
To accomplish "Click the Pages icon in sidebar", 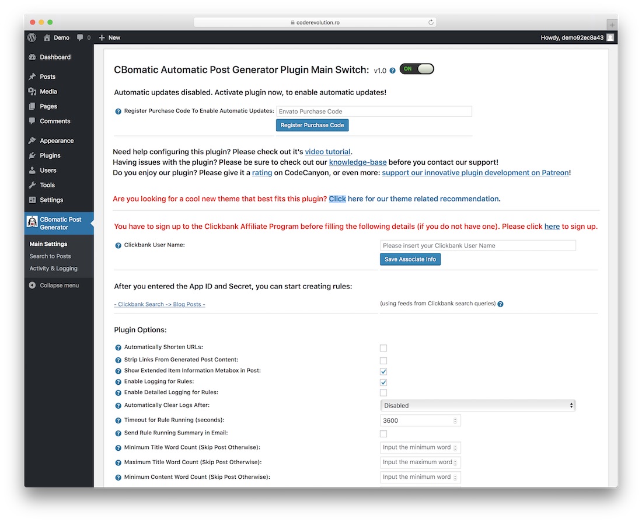I will [x=32, y=106].
